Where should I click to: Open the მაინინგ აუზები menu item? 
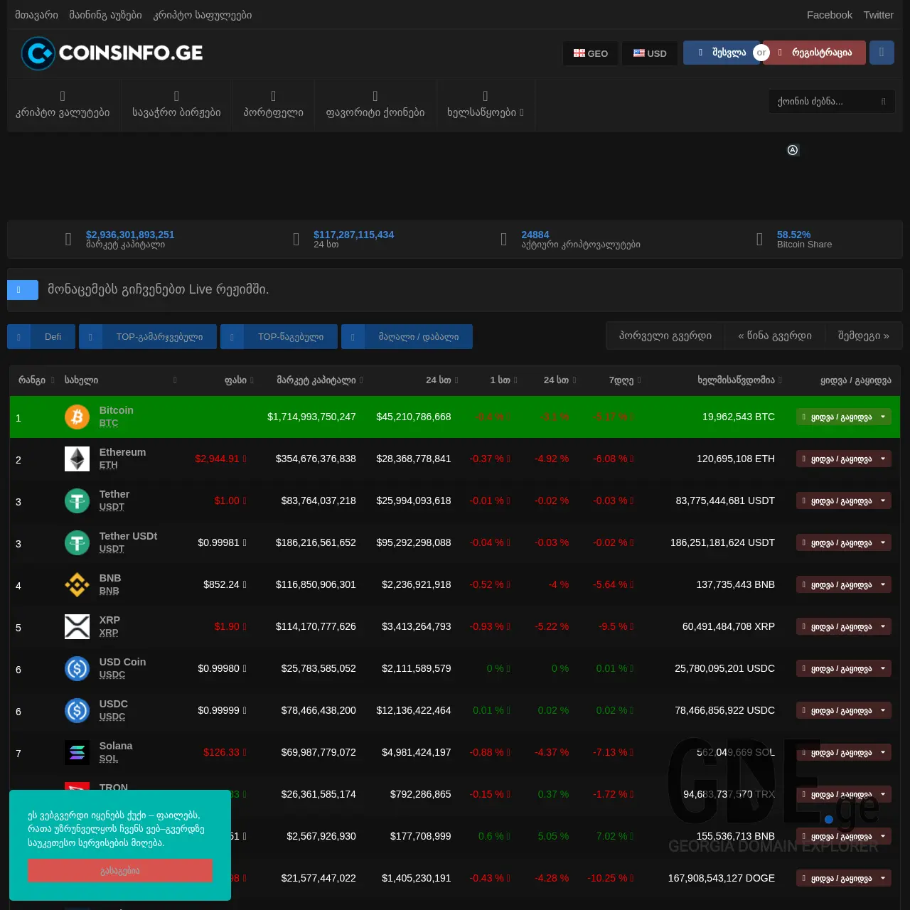[105, 14]
